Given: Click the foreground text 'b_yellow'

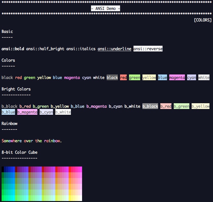Looking at the screenshot, I should click(60, 106).
